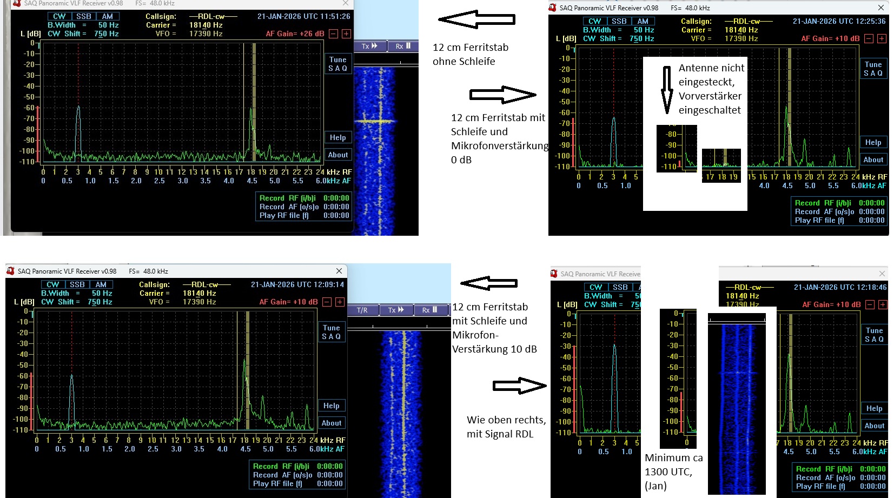Open Help in the 12:25:36 window
894x498 pixels.
click(x=873, y=142)
